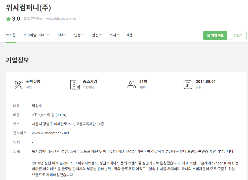Click the 사원수 caption
The image size is (248, 180).
(x=143, y=87)
